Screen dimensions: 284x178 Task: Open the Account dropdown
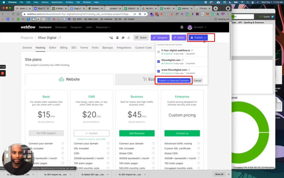[x=200, y=27]
